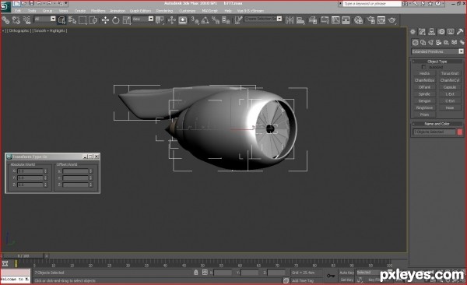Toggle the Angle Snap button
Screen dimensions: 467x285
(x=205, y=20)
